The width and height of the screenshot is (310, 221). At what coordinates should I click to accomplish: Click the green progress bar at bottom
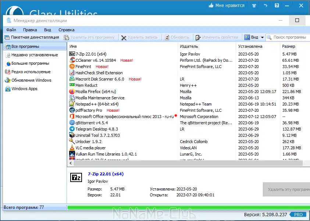point(189,207)
